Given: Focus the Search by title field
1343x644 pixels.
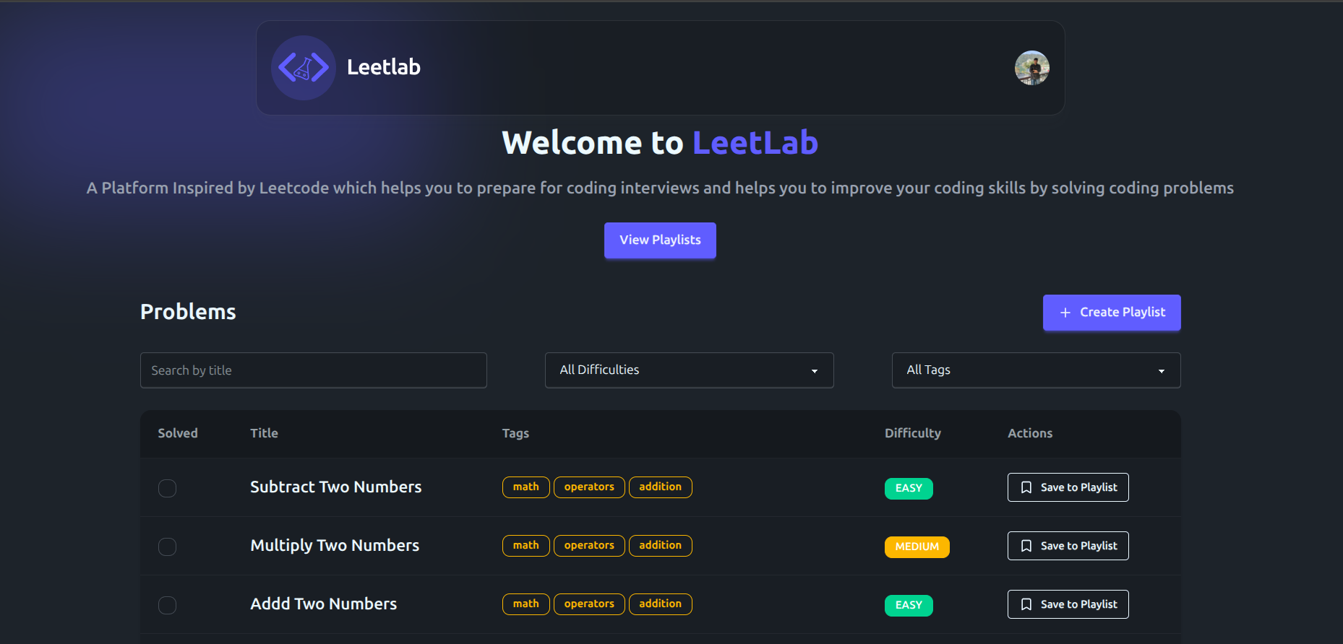Looking at the screenshot, I should tap(314, 370).
